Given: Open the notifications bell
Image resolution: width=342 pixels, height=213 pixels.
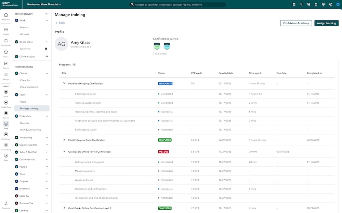Looking at the screenshot, I should [x=316, y=4].
